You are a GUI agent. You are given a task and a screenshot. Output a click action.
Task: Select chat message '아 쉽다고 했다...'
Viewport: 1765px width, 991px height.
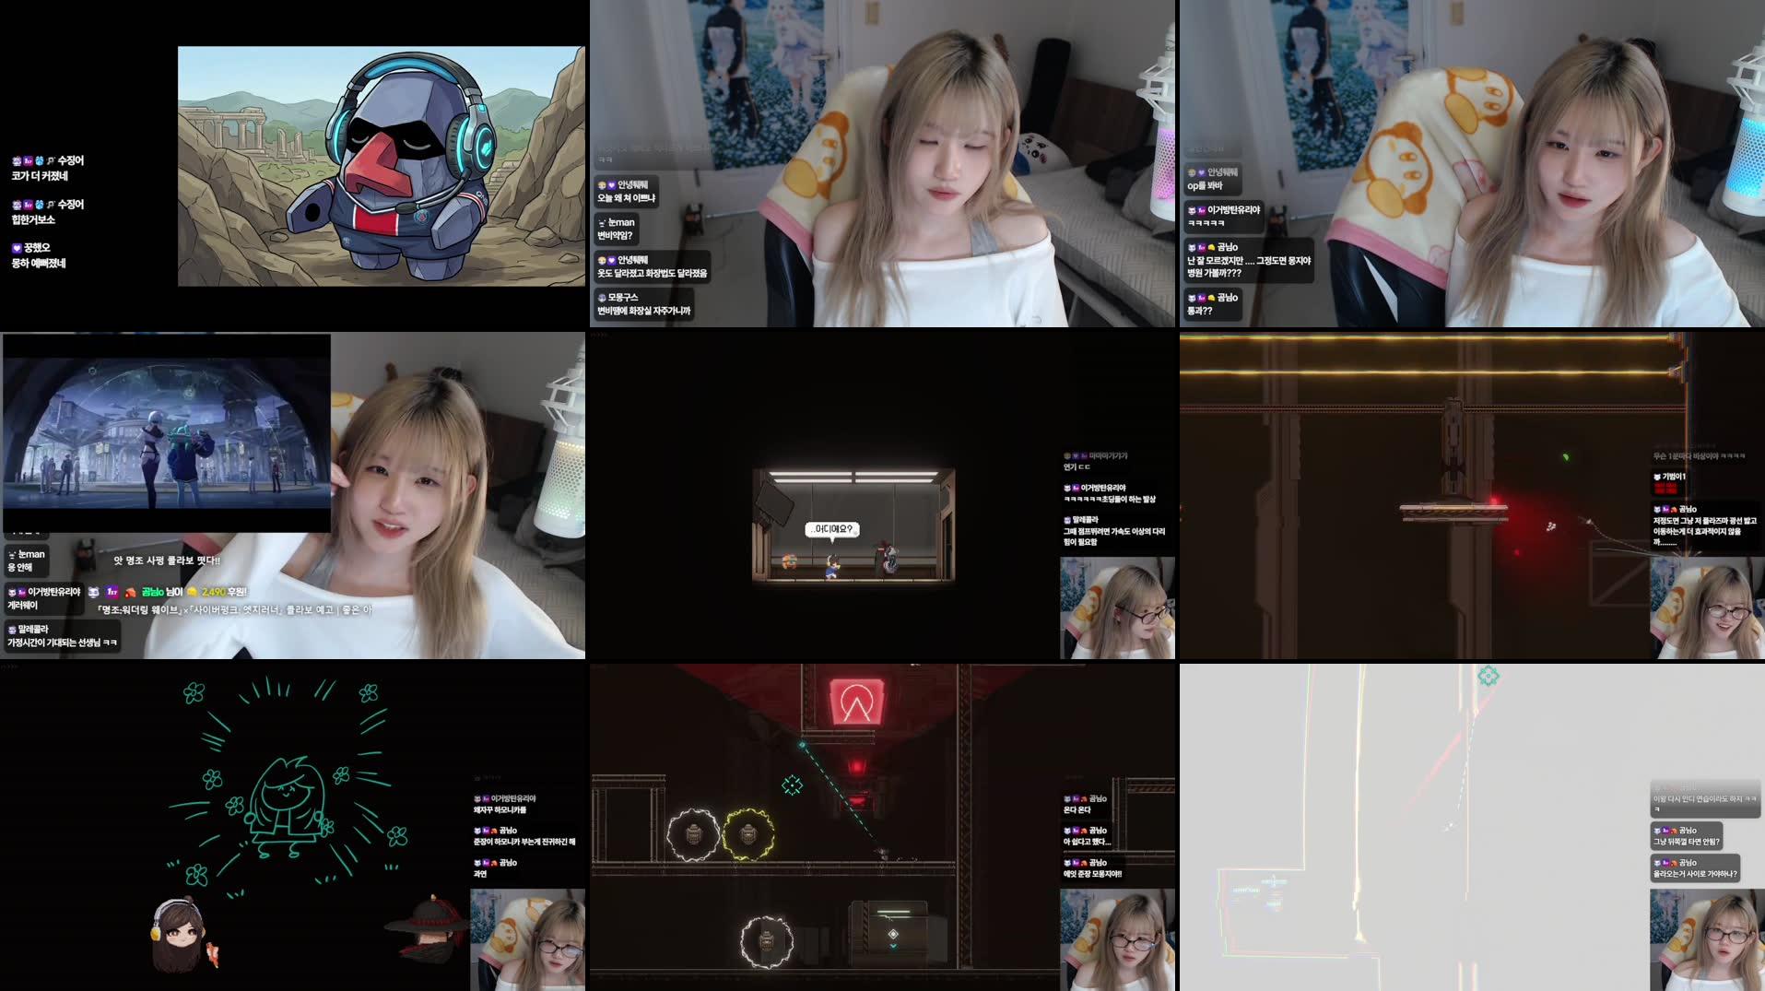[1088, 843]
